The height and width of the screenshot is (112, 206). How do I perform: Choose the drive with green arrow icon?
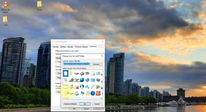click(x=98, y=87)
